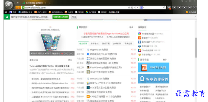Click the 当游游戏盒 yellow face icon
Viewport: 208px width, 102px height.
[x=139, y=55]
